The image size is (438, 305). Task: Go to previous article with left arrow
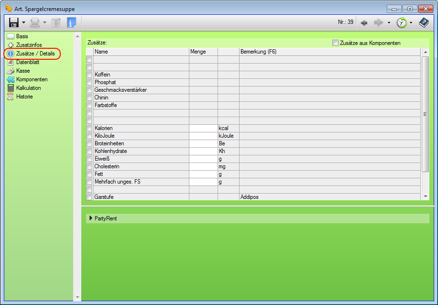coord(364,22)
